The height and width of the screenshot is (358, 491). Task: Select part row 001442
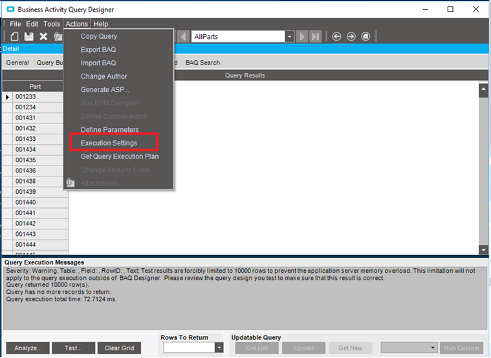click(40, 224)
